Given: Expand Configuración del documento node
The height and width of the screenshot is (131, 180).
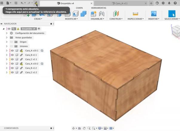Looking at the screenshot, I should [7, 33].
